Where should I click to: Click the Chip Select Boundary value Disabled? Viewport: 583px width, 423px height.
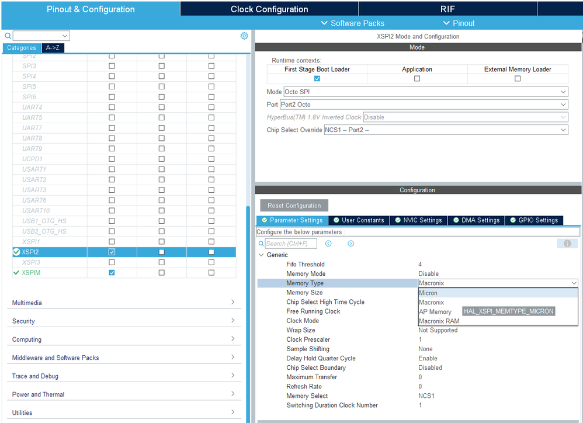[x=430, y=367]
